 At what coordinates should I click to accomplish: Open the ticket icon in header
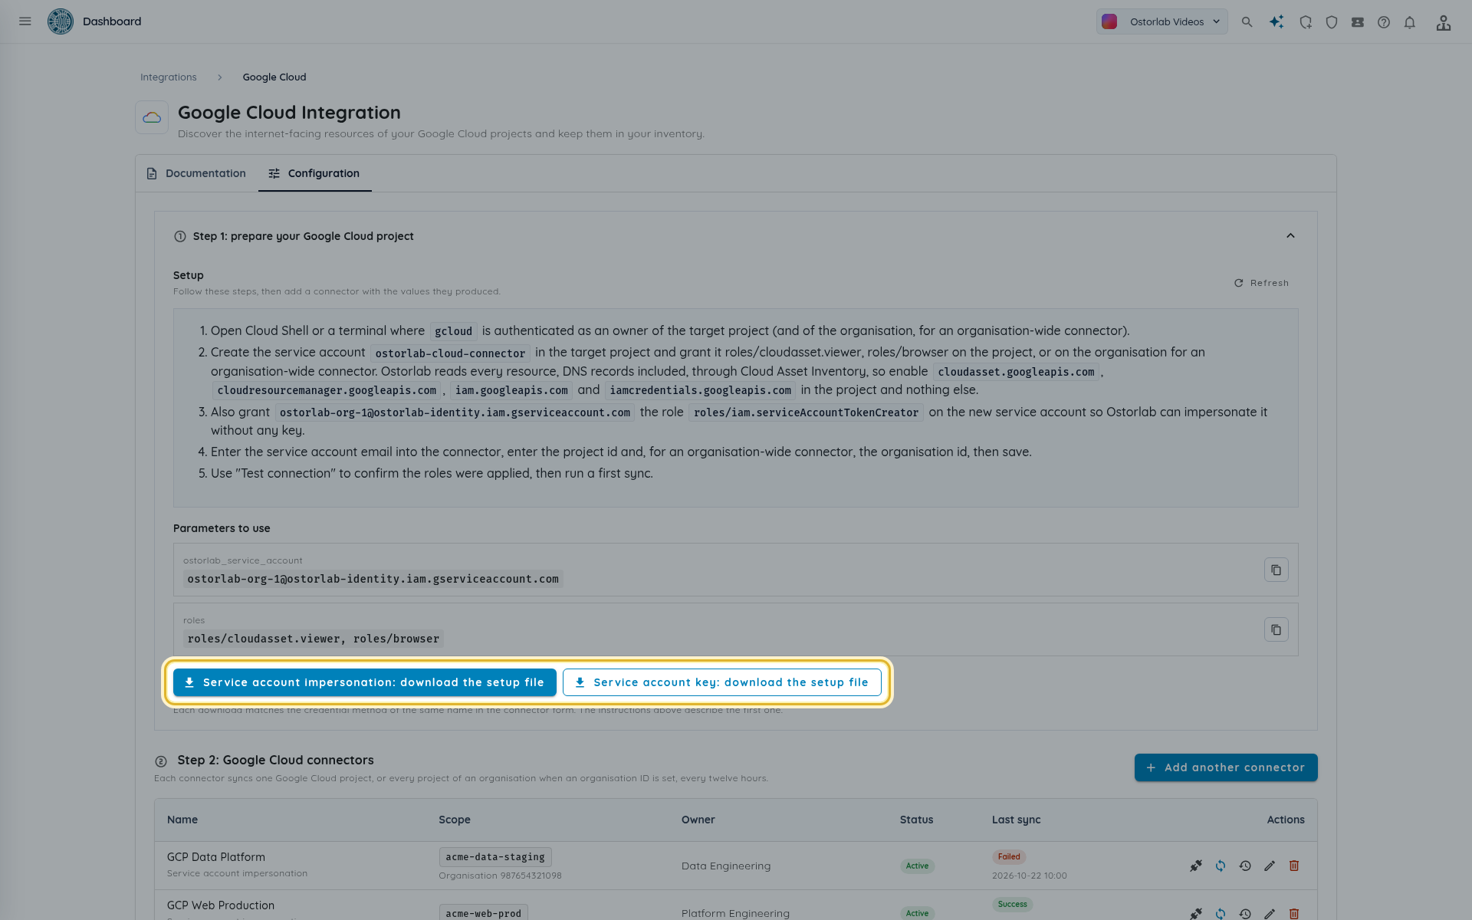coord(1358,22)
